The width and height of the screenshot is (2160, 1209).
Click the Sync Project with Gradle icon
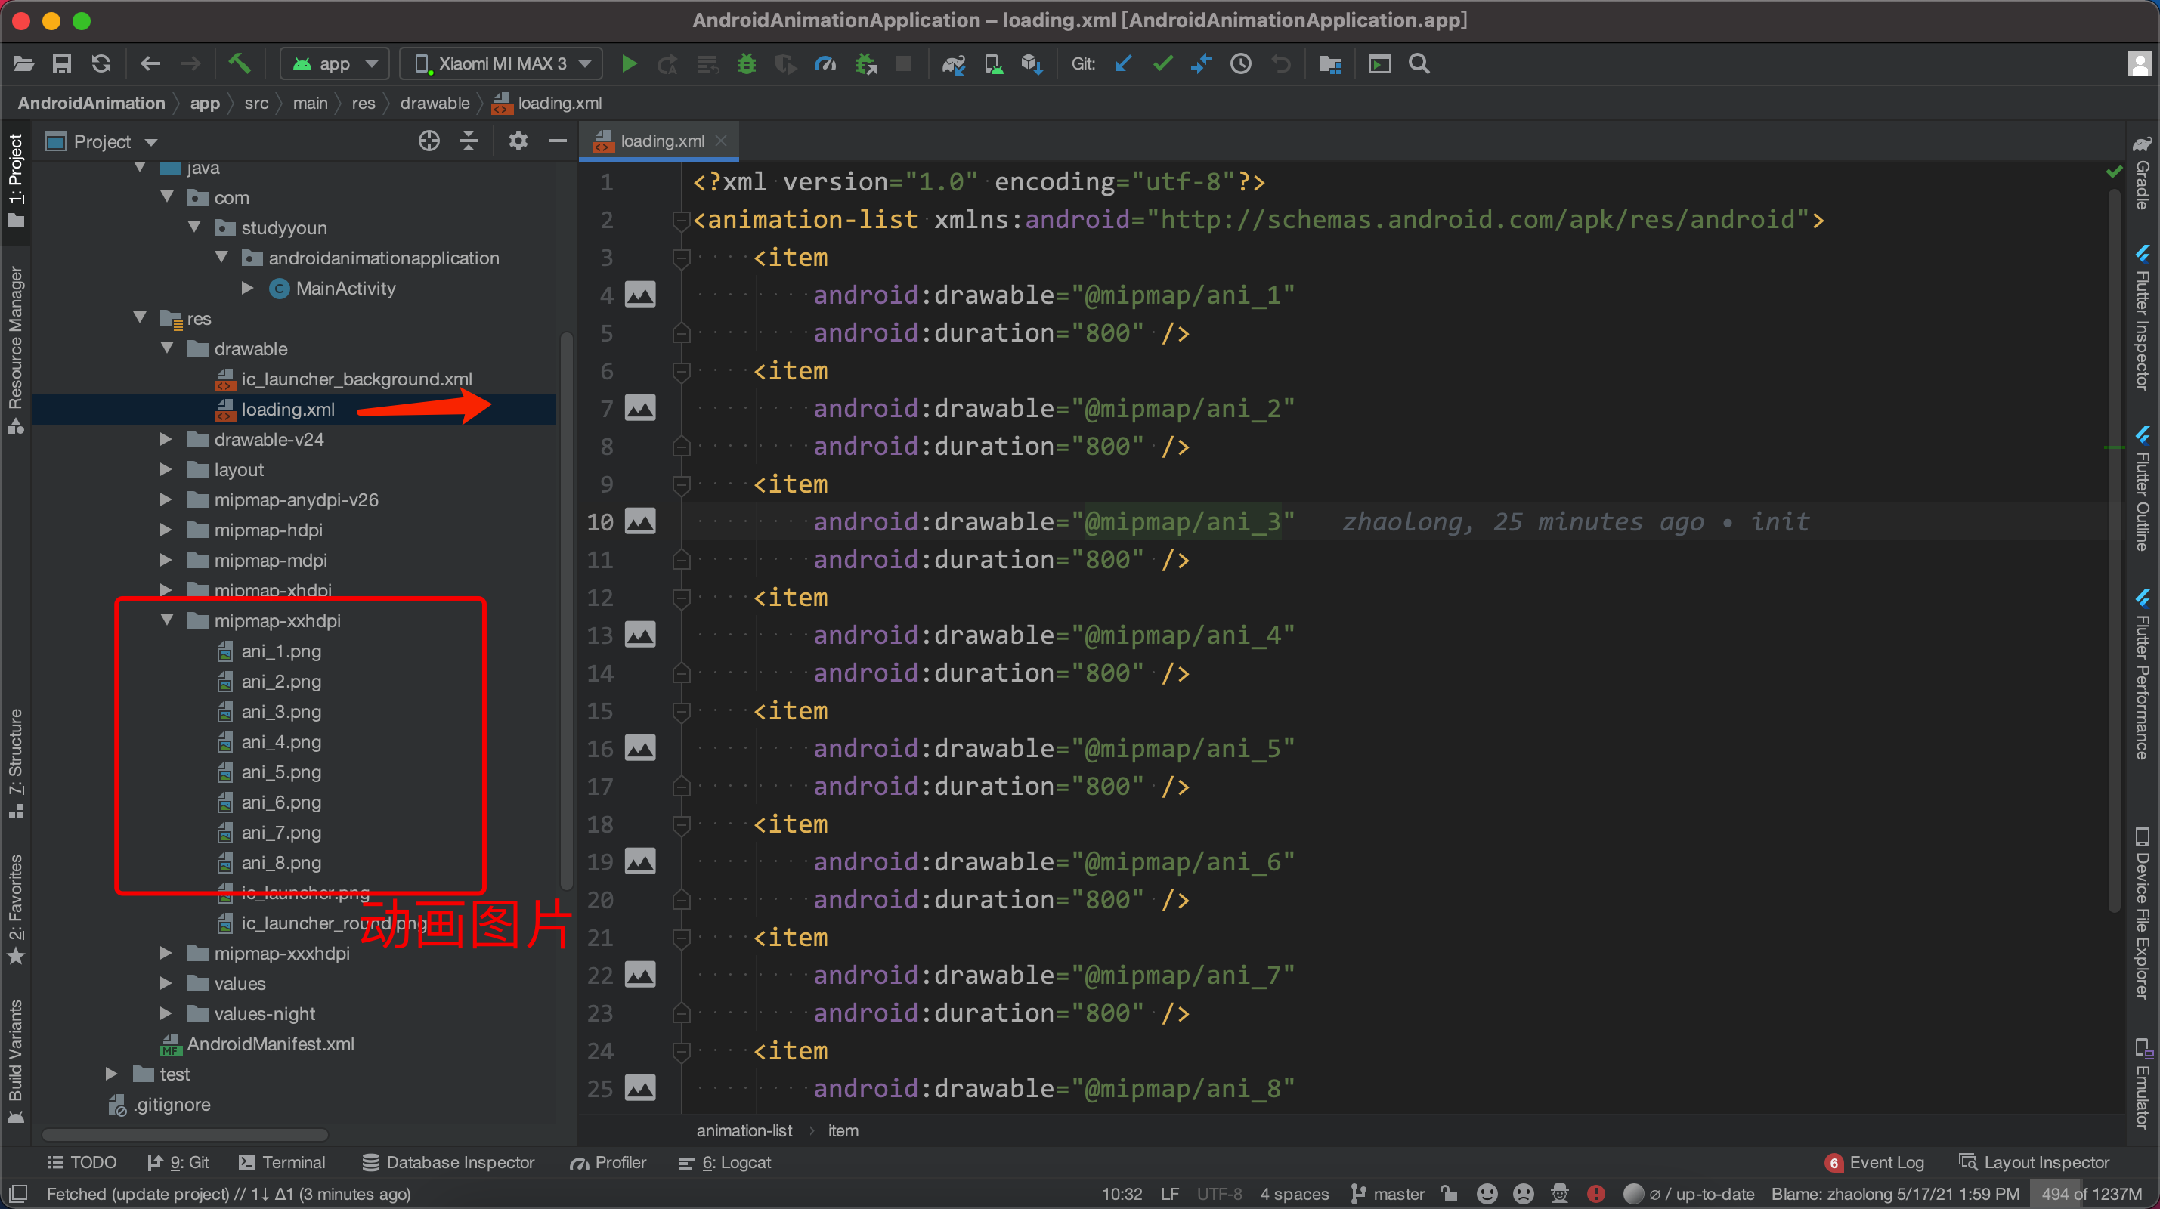[x=953, y=63]
